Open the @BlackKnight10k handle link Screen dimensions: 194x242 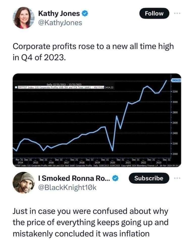pyautogui.click(x=67, y=188)
